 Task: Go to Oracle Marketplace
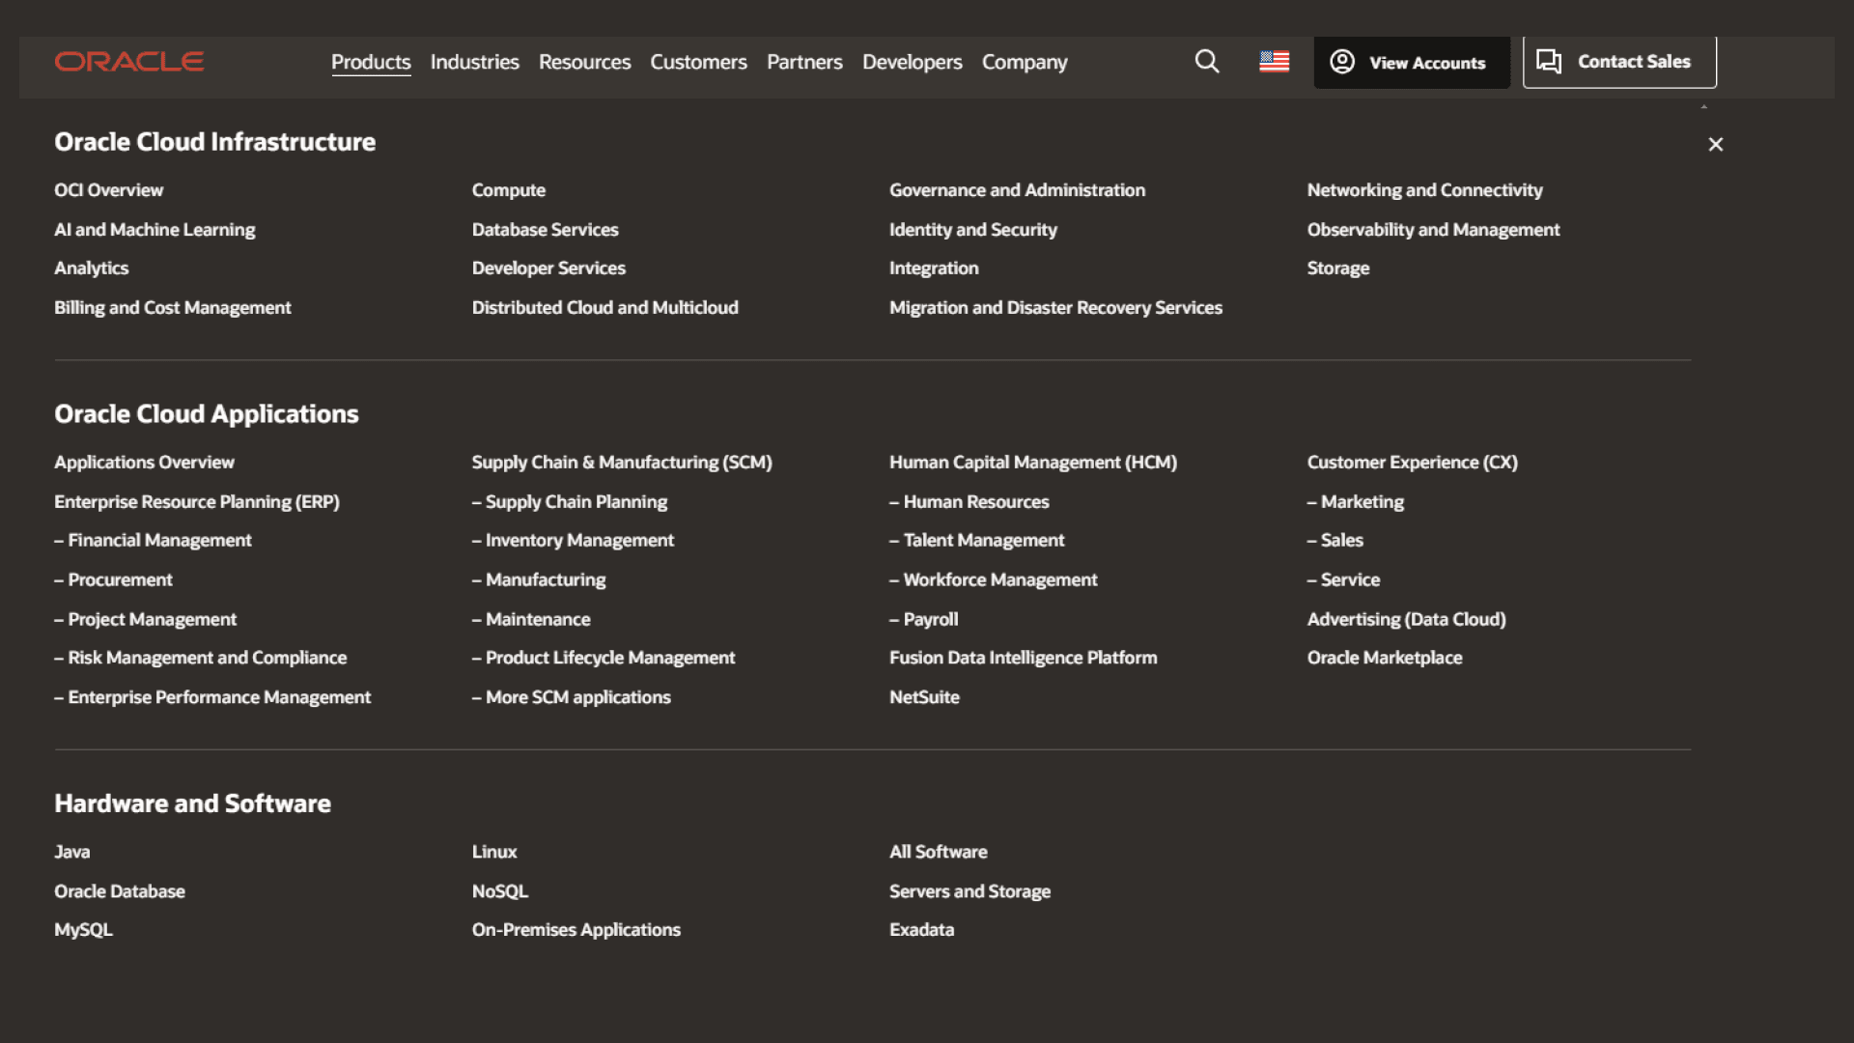point(1385,658)
